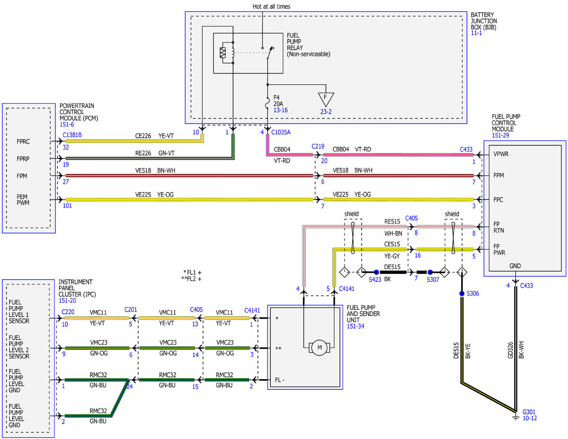Click the S306 splice dot
Viewport: 568px width, 439px height.
pyautogui.click(x=461, y=294)
